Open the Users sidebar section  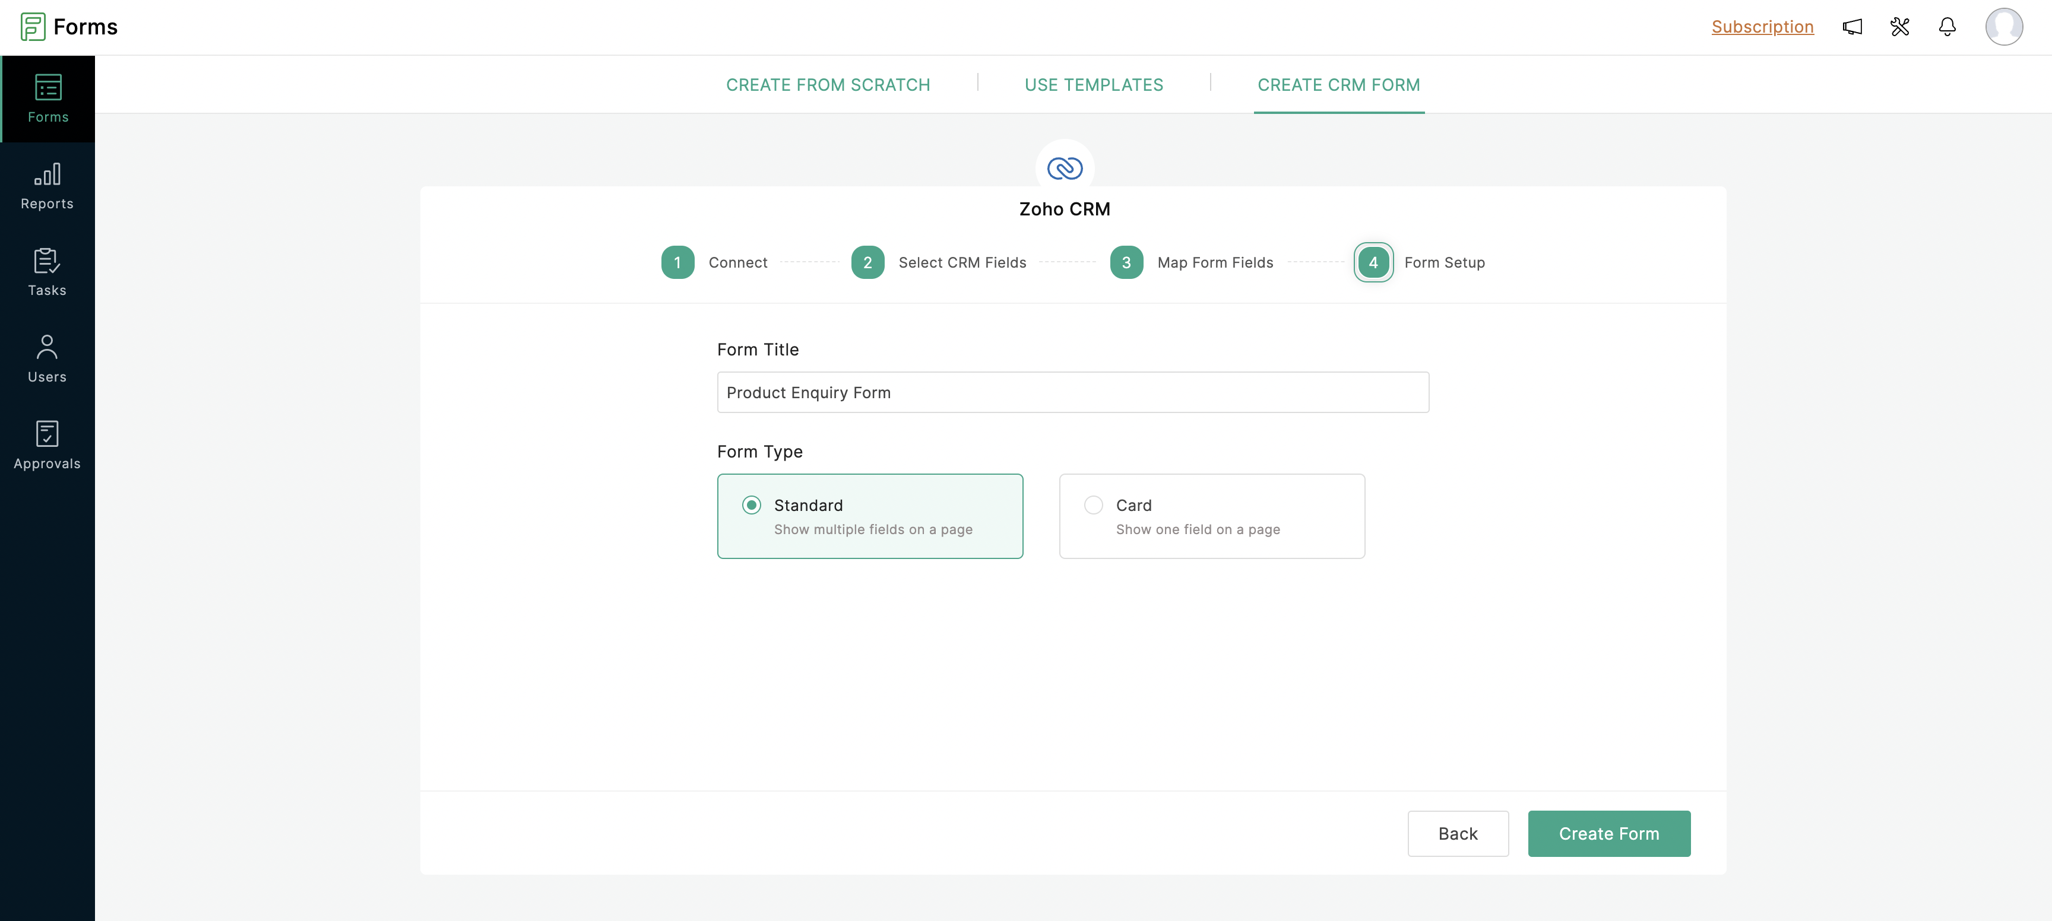pyautogui.click(x=47, y=359)
